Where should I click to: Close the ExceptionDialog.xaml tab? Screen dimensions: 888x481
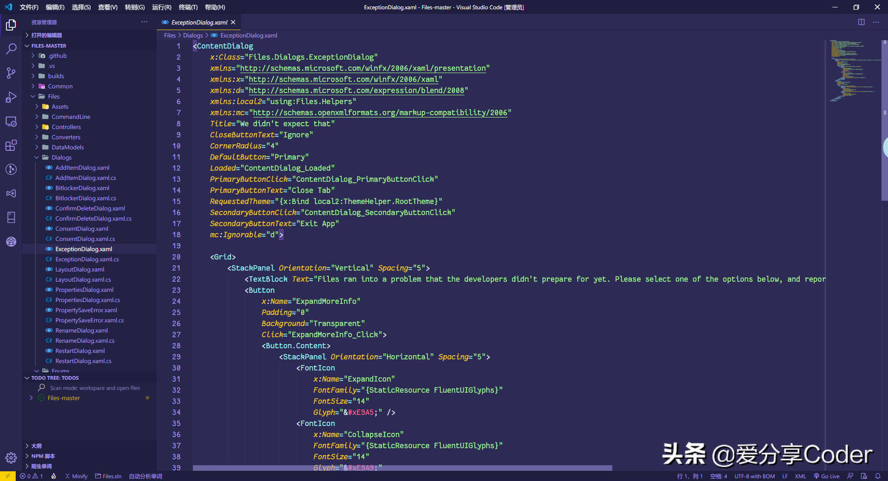[233, 22]
